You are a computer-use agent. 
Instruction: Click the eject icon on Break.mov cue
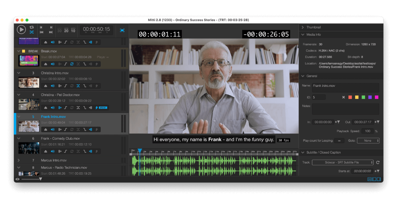tap(45, 64)
